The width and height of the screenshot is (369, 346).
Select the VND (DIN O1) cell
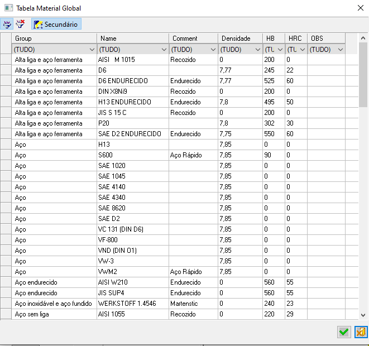[x=133, y=251]
